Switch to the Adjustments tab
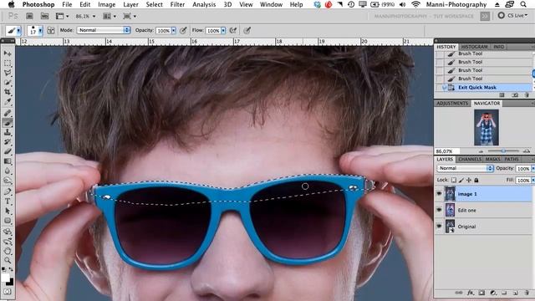This screenshot has height=301, width=535. [452, 103]
